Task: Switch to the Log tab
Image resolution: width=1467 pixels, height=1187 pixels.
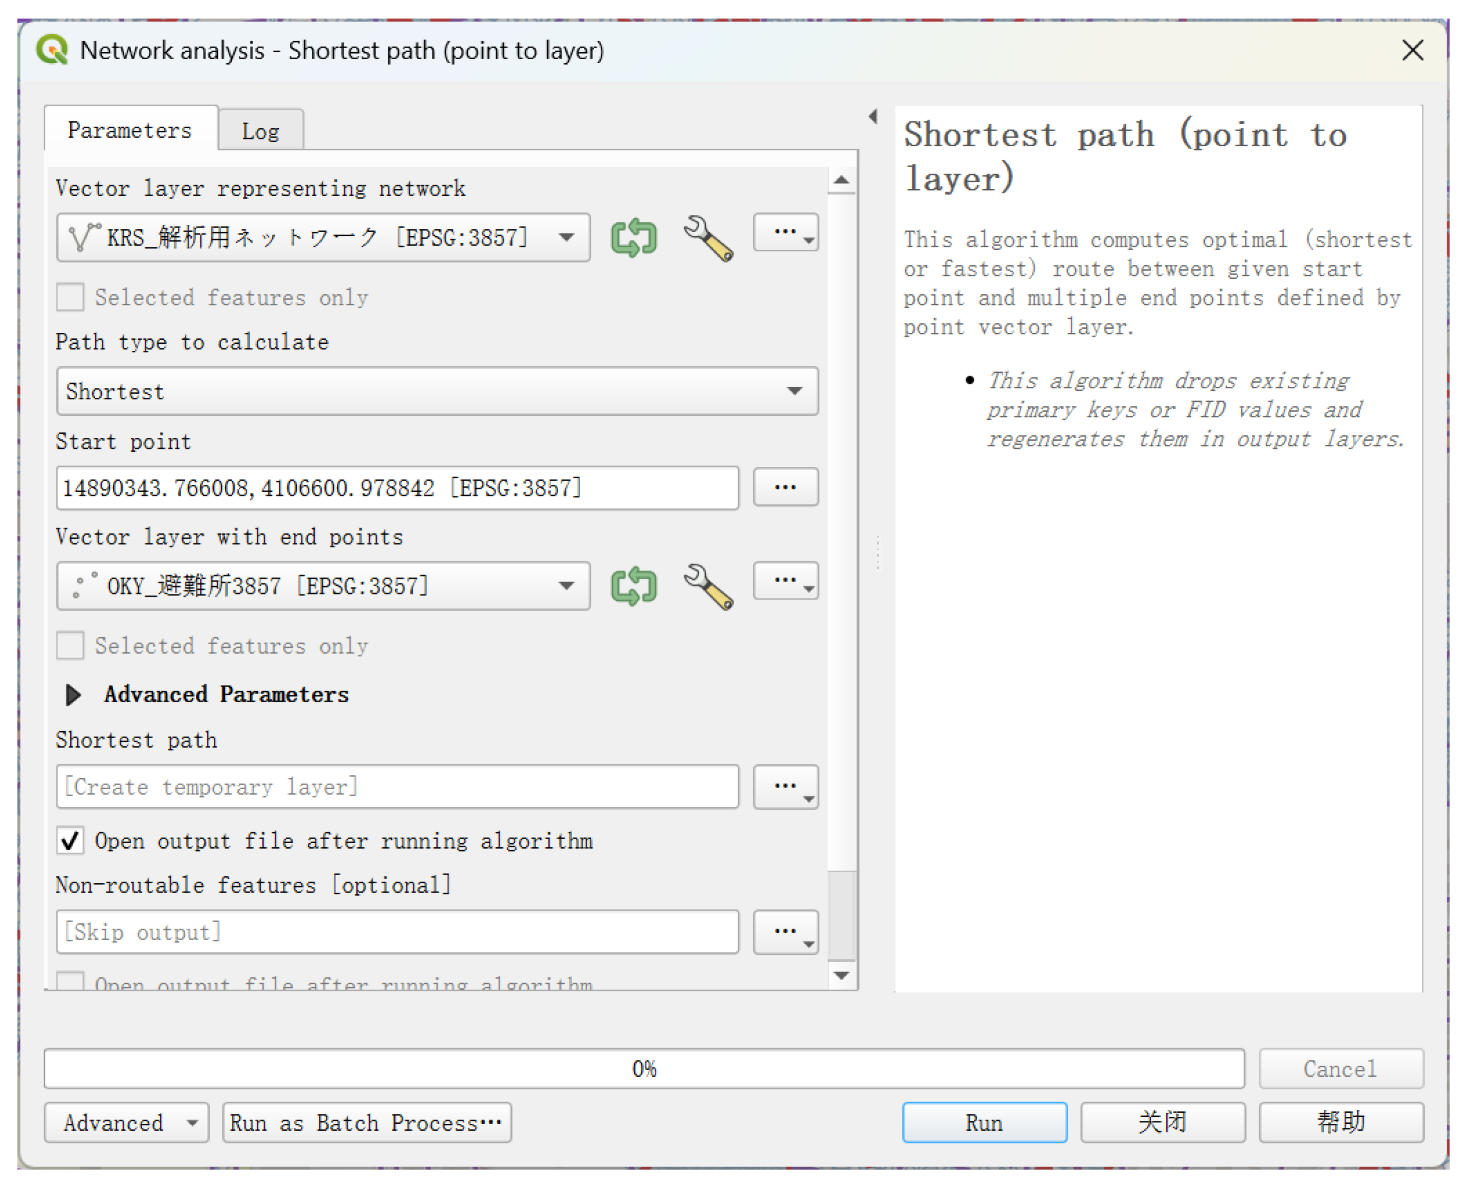Action: (260, 130)
